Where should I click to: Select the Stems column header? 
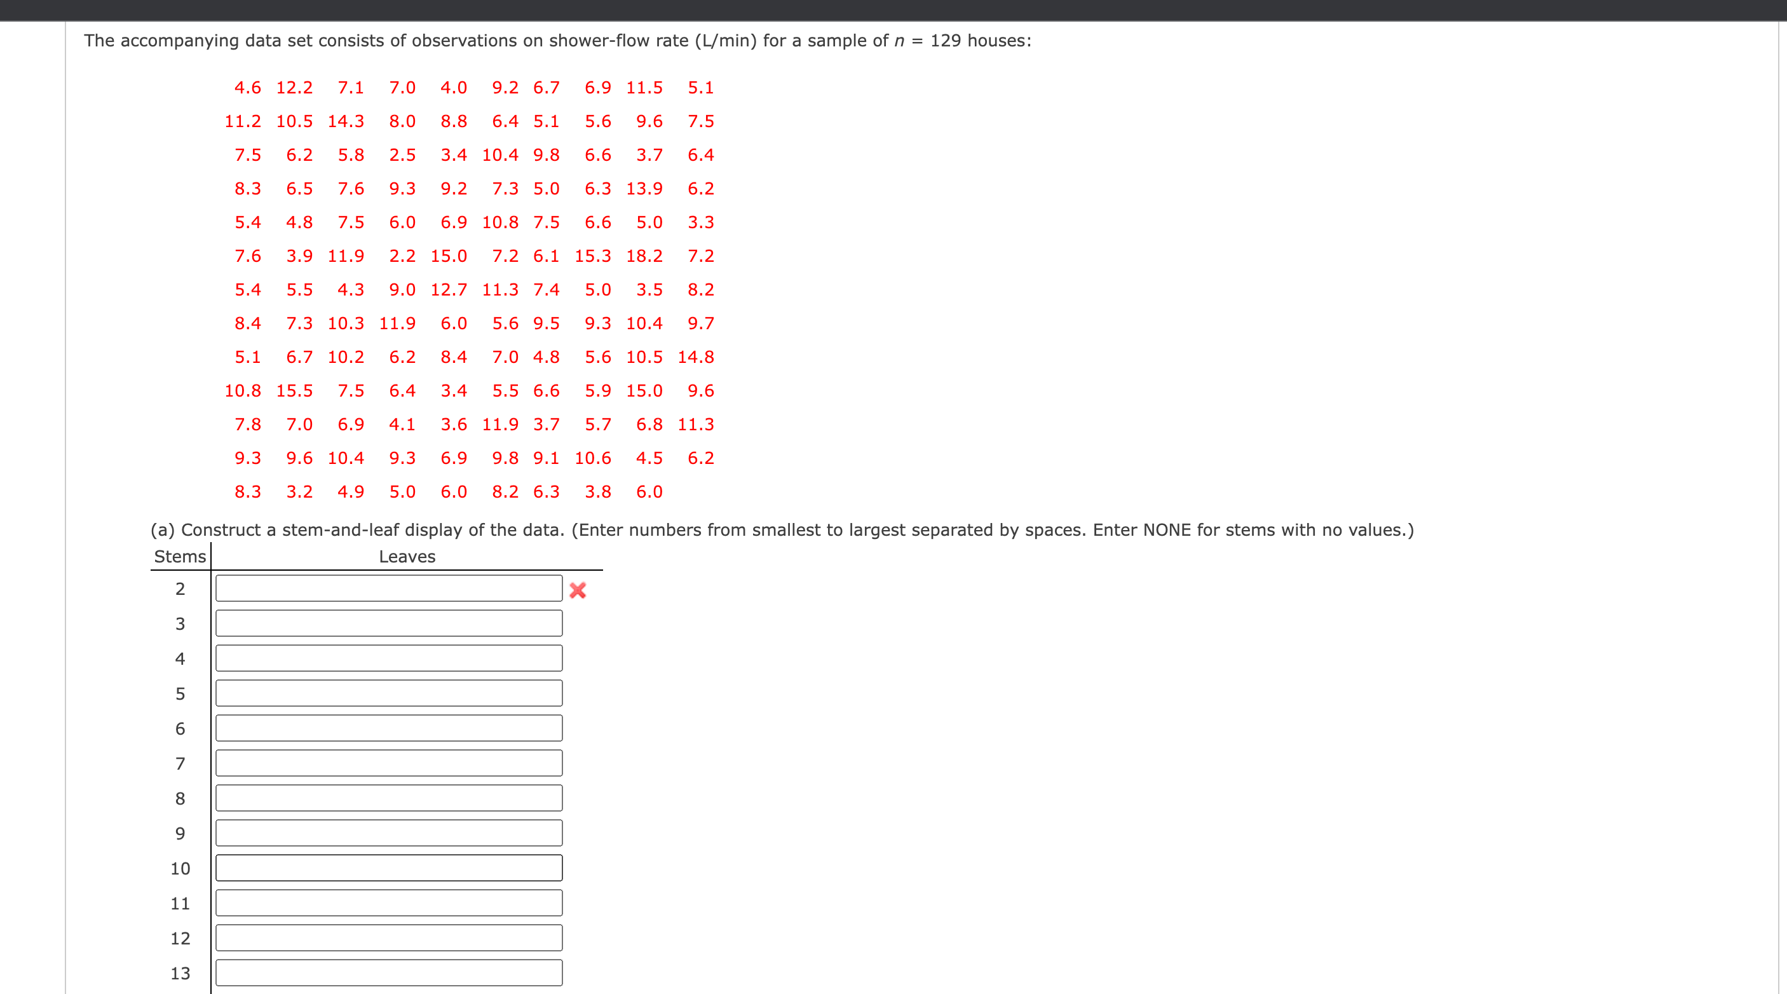(x=179, y=555)
